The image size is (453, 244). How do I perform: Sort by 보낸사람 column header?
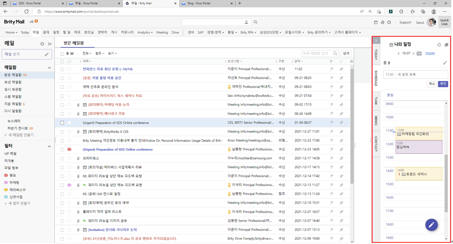tap(234, 61)
